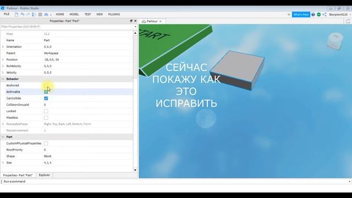Expand the Orientation property
The image size is (352, 198).
click(x=3, y=47)
